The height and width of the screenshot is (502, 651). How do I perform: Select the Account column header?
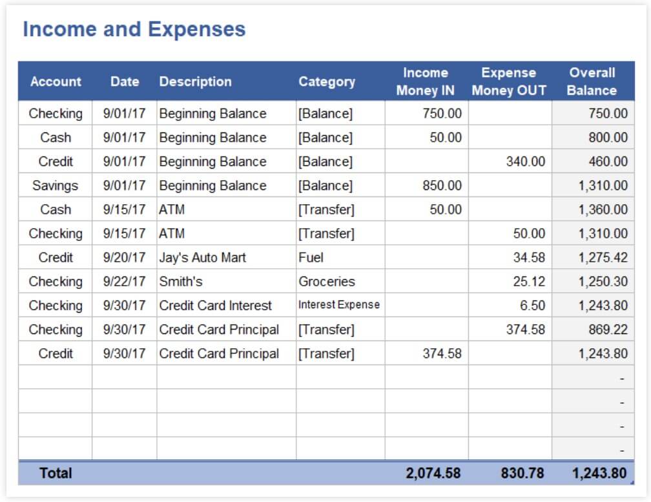point(57,82)
